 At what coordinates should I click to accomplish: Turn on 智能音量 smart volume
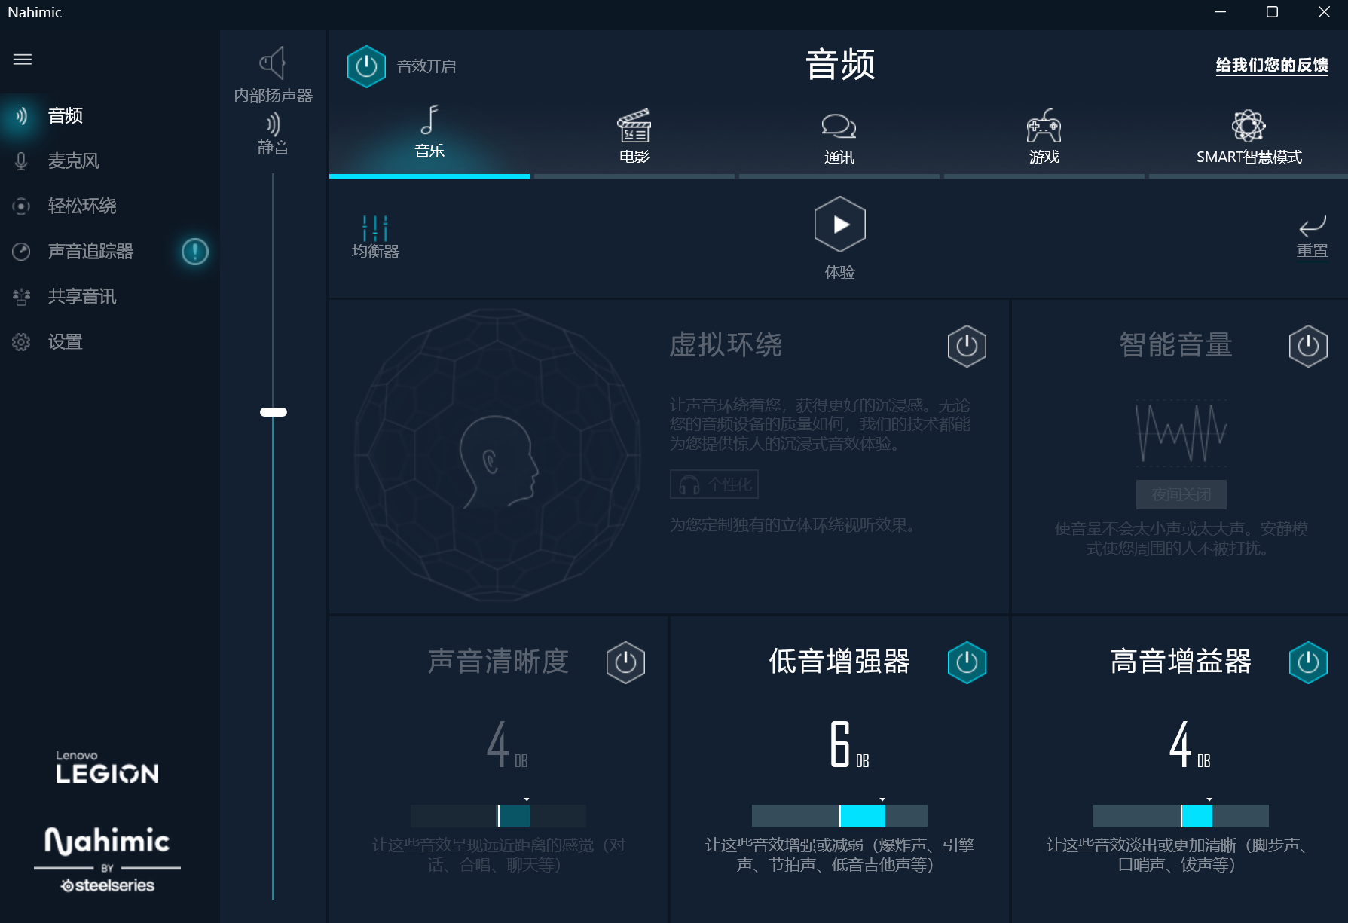(1308, 346)
